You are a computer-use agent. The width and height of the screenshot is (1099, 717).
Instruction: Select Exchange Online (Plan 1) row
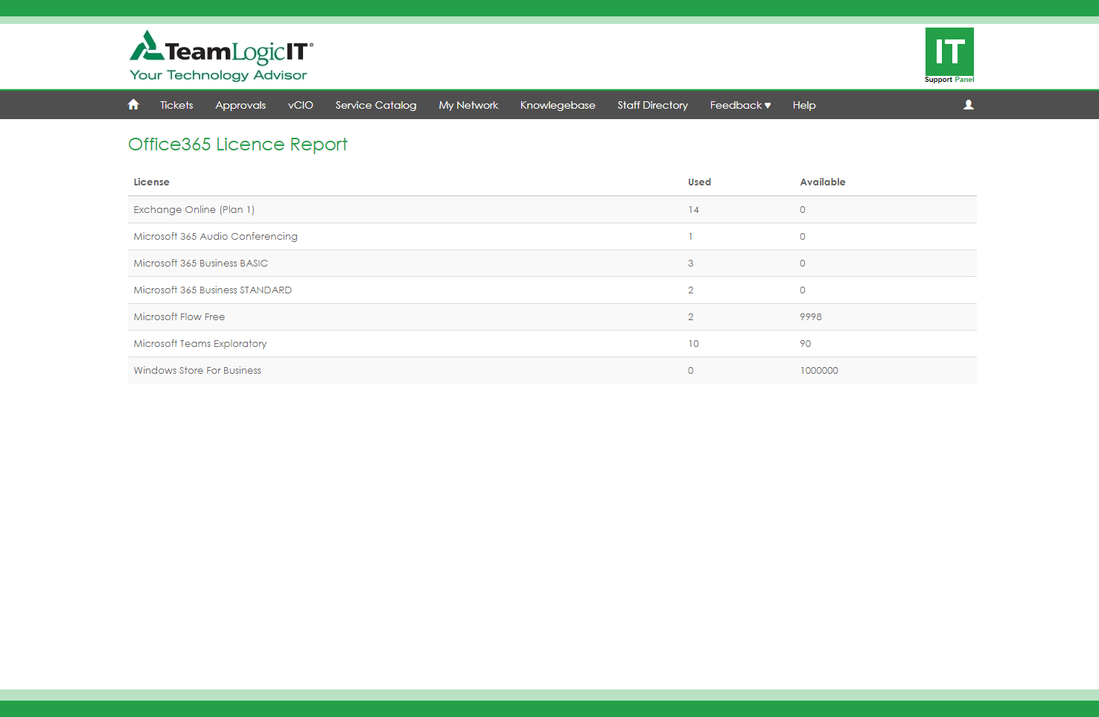coord(552,210)
